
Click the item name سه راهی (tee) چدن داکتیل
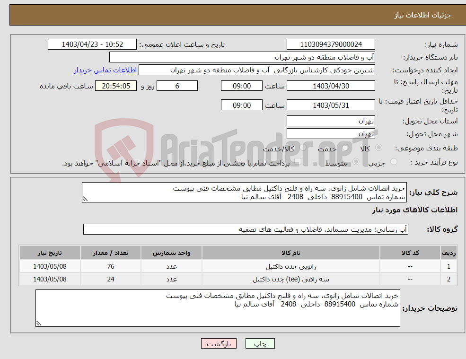click(291, 280)
